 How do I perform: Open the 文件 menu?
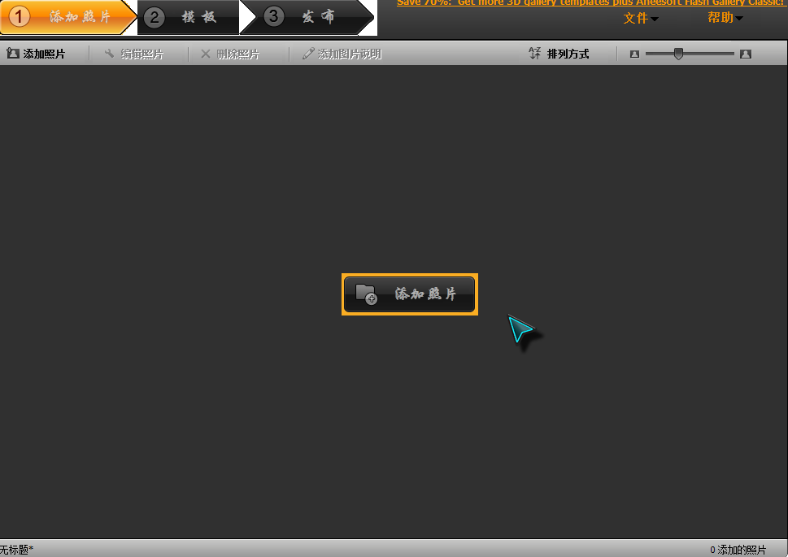(641, 19)
